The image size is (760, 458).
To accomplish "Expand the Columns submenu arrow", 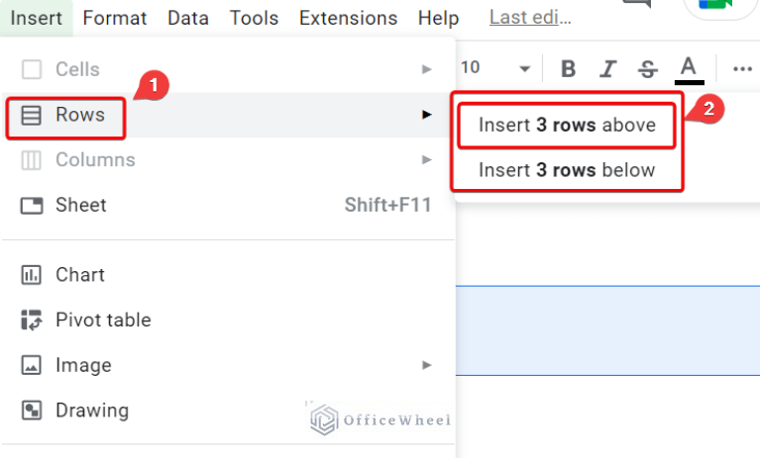I will coord(426,159).
